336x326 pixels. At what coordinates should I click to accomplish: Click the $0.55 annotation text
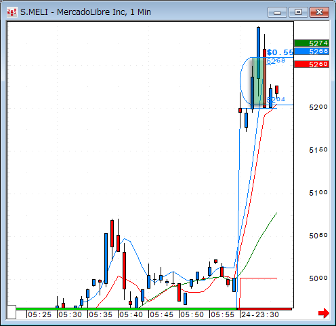click(x=280, y=52)
